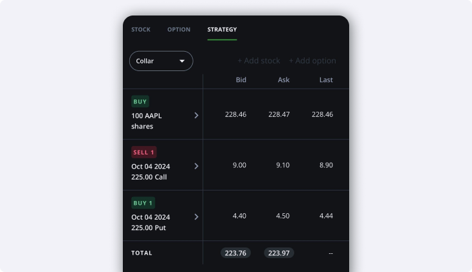Click the Put bid price 4.40

click(x=239, y=216)
